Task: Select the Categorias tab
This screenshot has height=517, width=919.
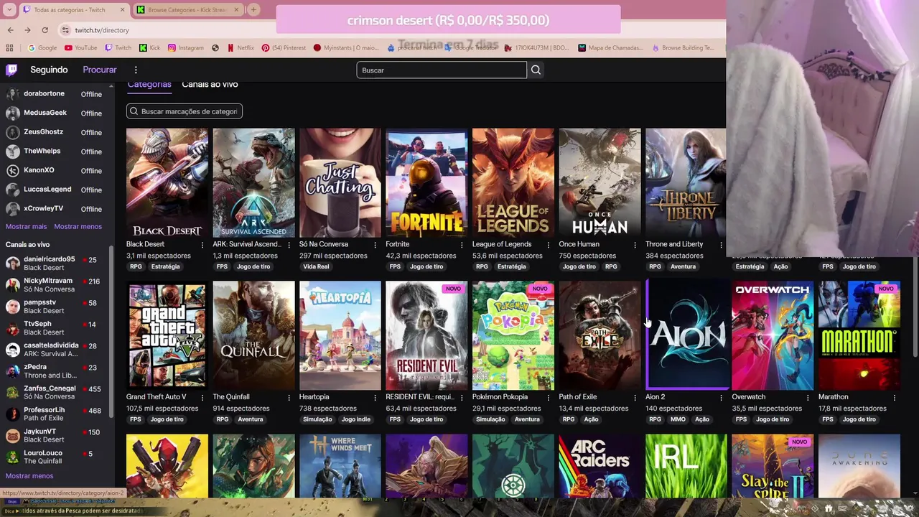Action: pyautogui.click(x=149, y=85)
